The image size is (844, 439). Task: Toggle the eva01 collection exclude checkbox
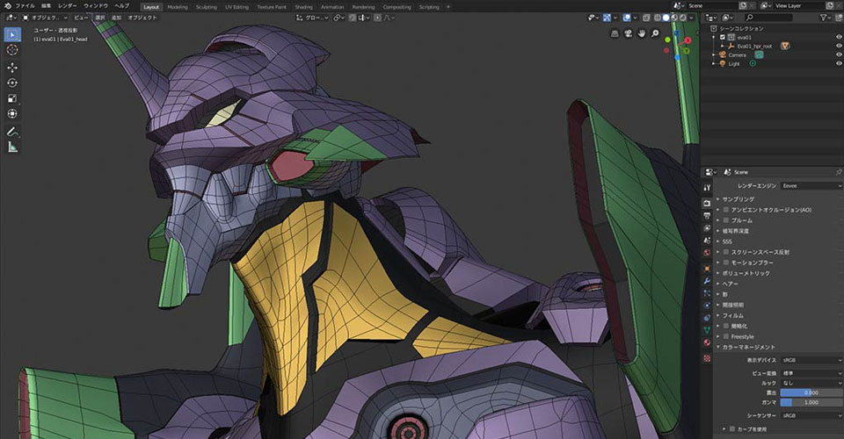pos(723,37)
